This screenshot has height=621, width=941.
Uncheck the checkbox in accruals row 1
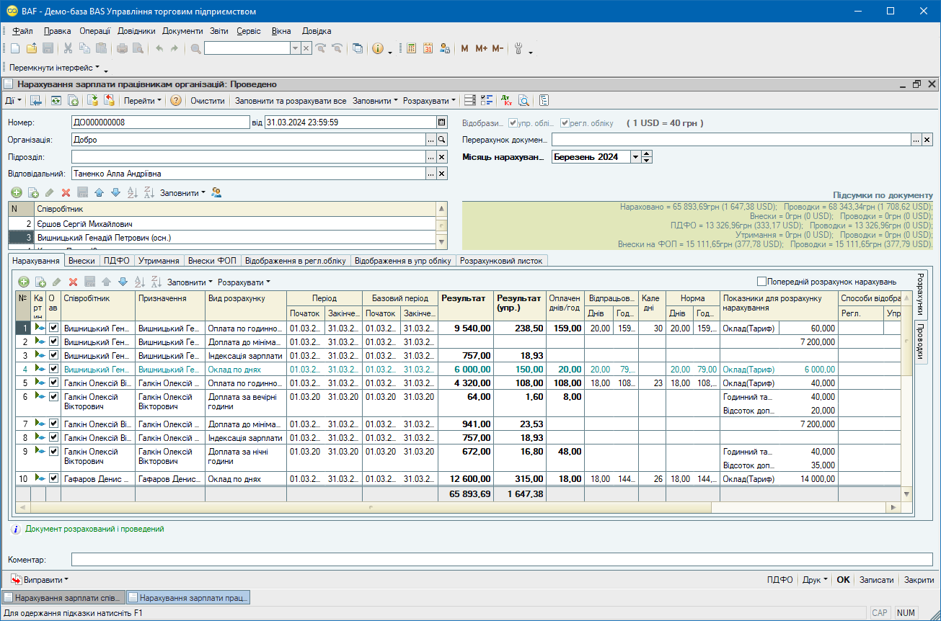click(53, 328)
